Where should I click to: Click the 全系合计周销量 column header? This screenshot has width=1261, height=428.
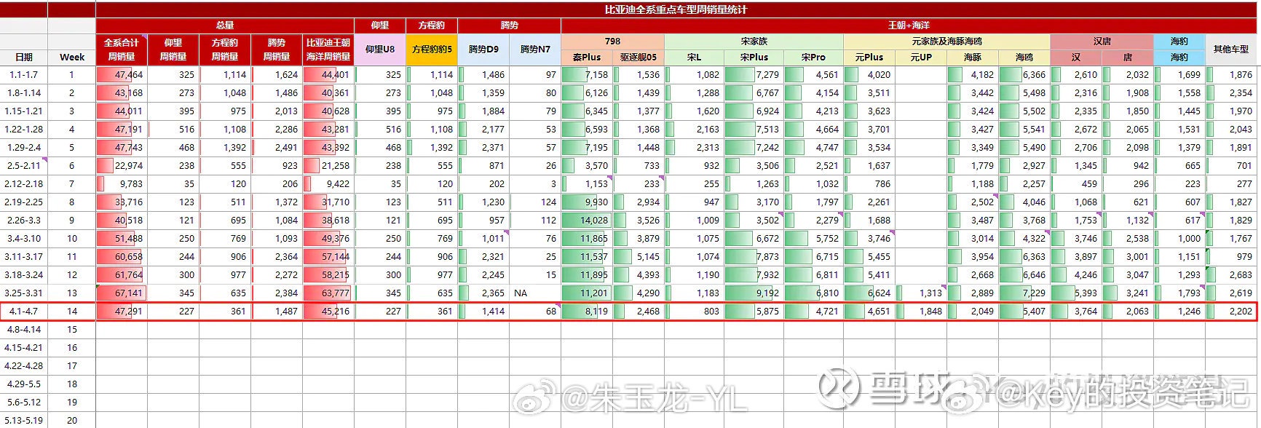coord(122,49)
